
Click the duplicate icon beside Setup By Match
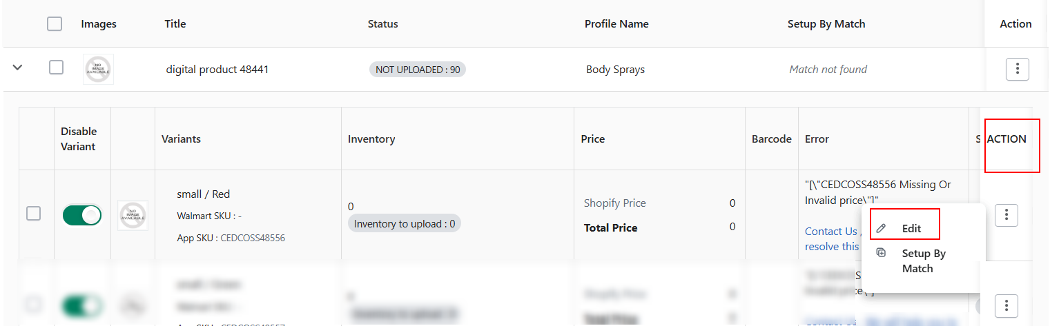coord(881,253)
